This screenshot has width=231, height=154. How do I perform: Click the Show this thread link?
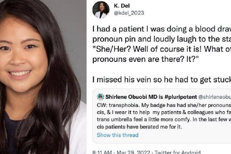(x=118, y=135)
